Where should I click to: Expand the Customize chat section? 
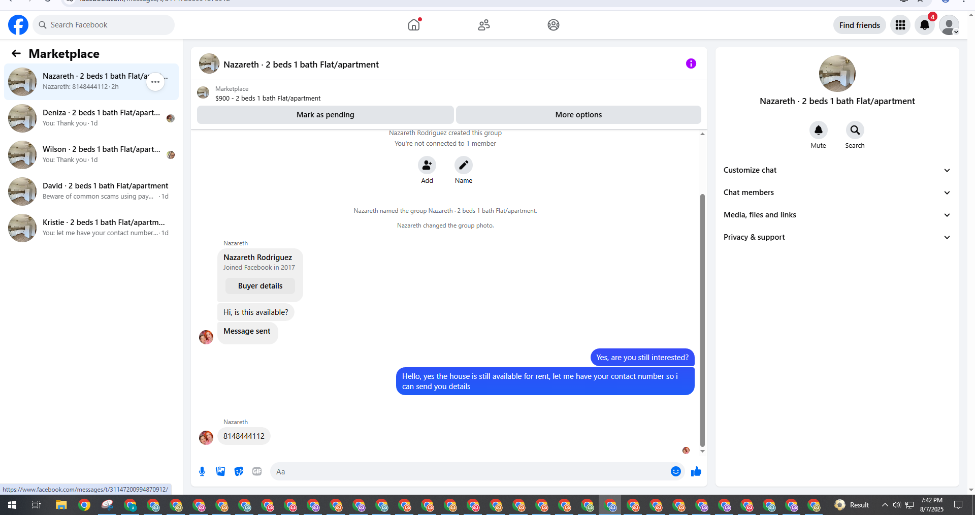point(837,170)
